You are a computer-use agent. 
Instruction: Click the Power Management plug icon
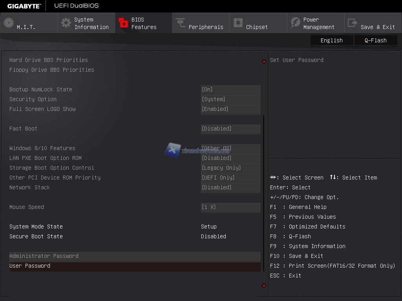click(295, 23)
